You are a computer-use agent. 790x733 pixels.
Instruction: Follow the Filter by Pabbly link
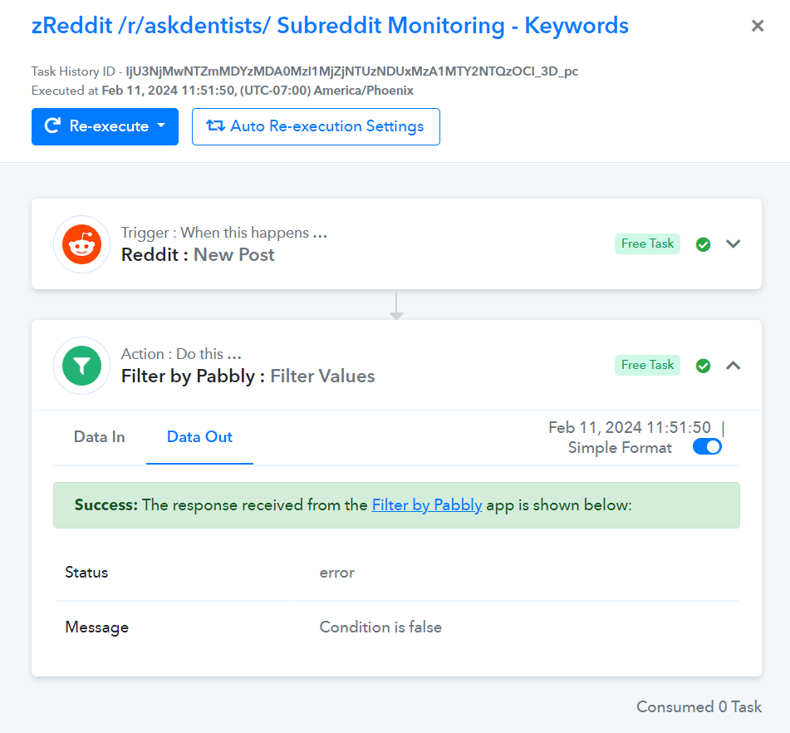coord(427,504)
